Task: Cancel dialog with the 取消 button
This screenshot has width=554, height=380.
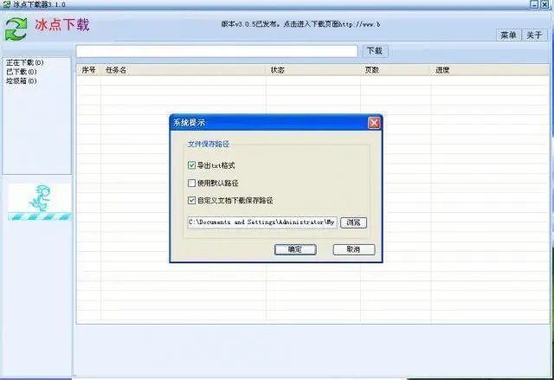Action: coord(354,249)
